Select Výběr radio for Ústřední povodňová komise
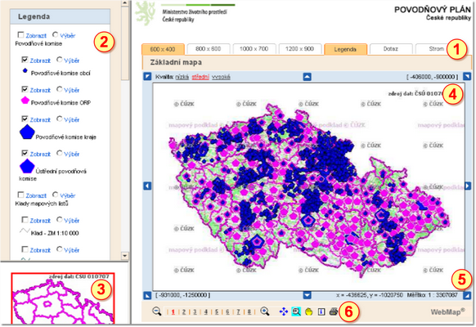Screen dimensions: 476x327 point(60,153)
